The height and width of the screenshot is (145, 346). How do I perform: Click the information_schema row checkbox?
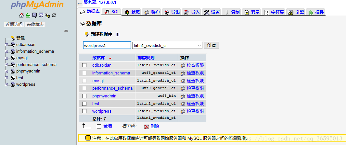tap(84, 73)
